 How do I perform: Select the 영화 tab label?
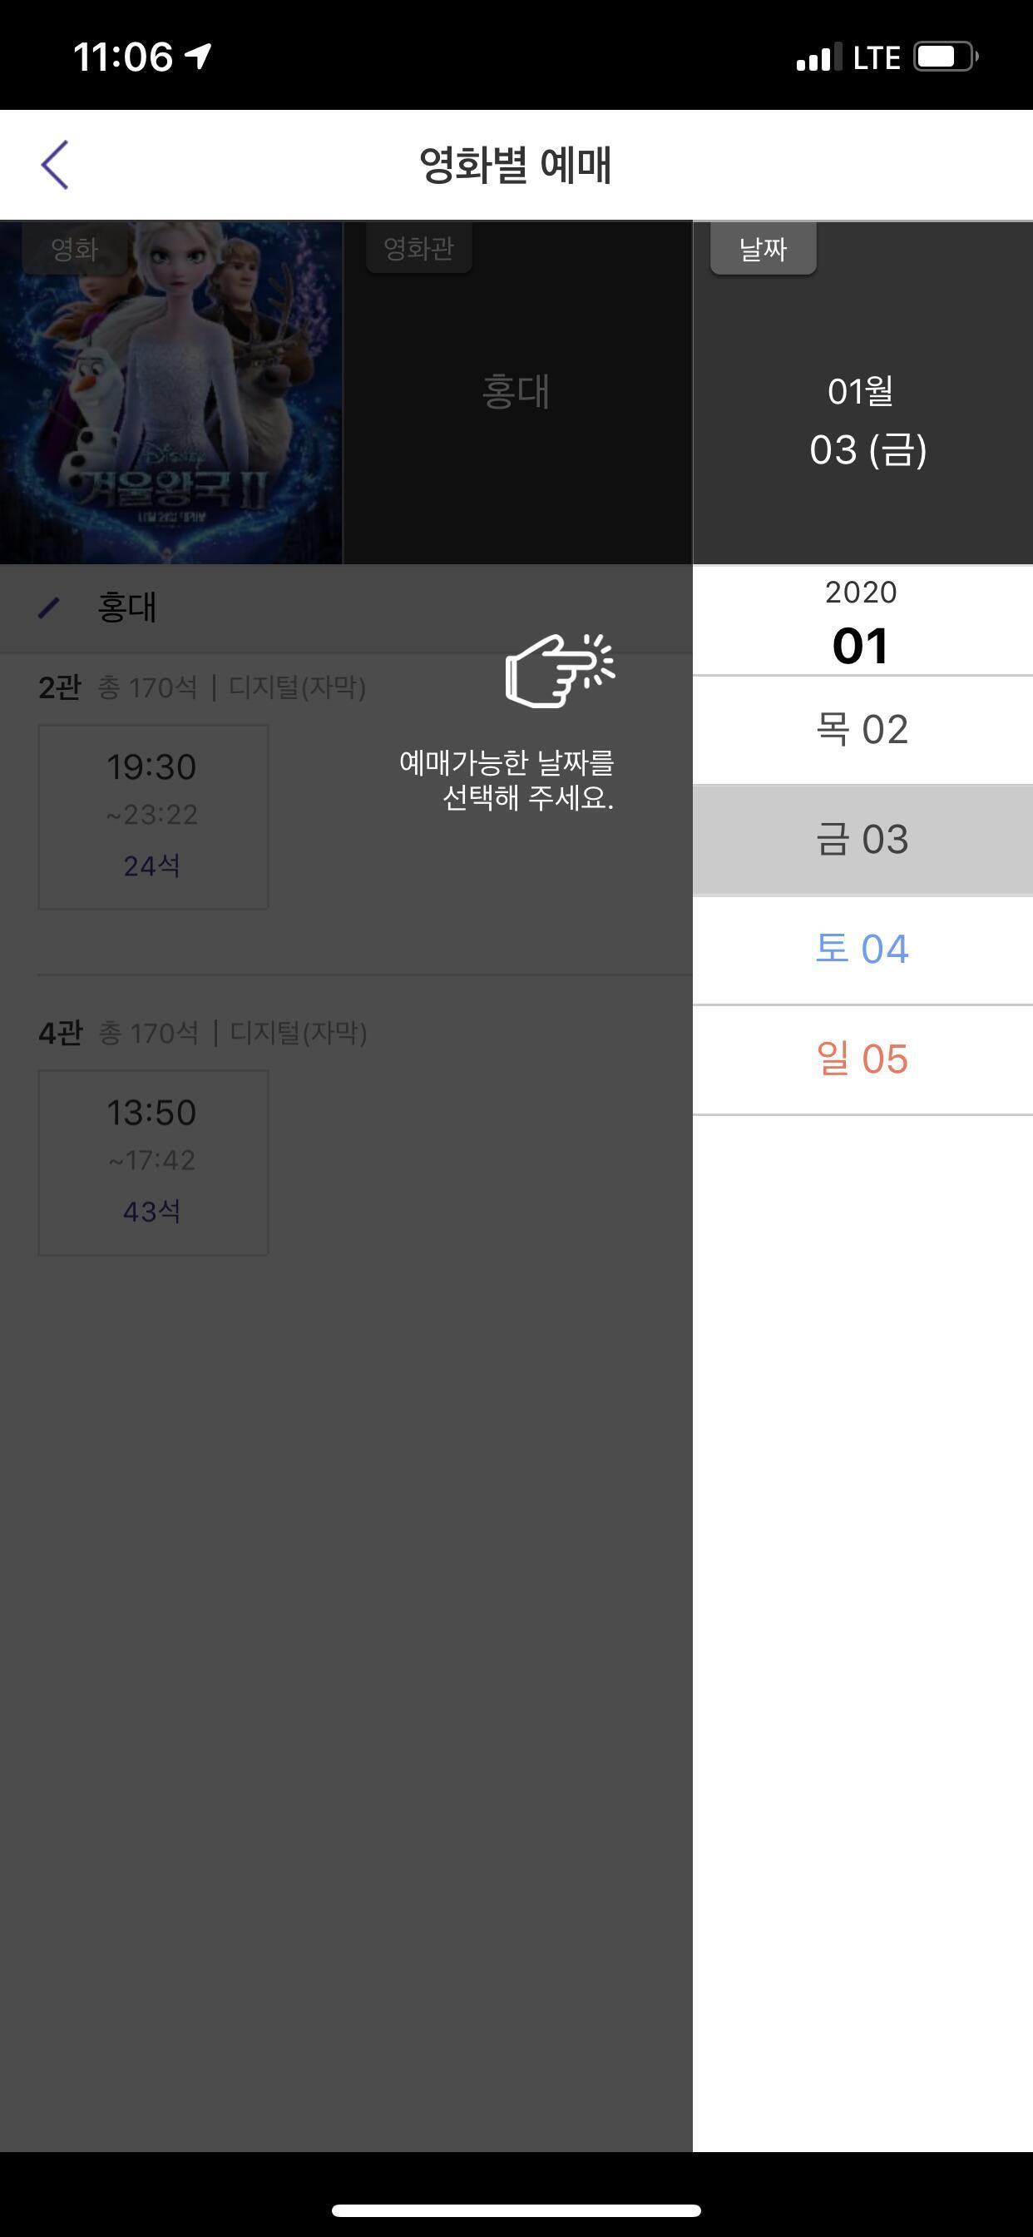click(74, 249)
